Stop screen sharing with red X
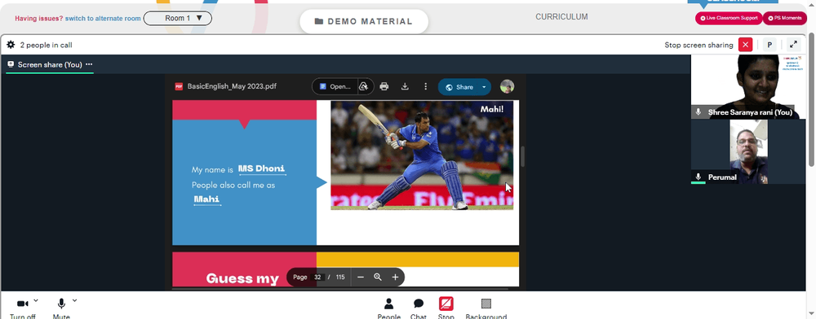 point(745,45)
